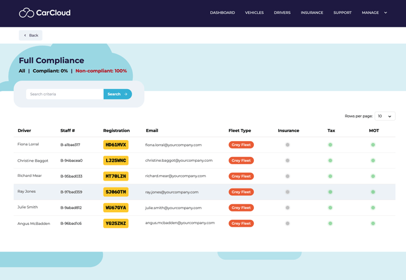
Task: Sort by Email column header
Action: [x=152, y=130]
